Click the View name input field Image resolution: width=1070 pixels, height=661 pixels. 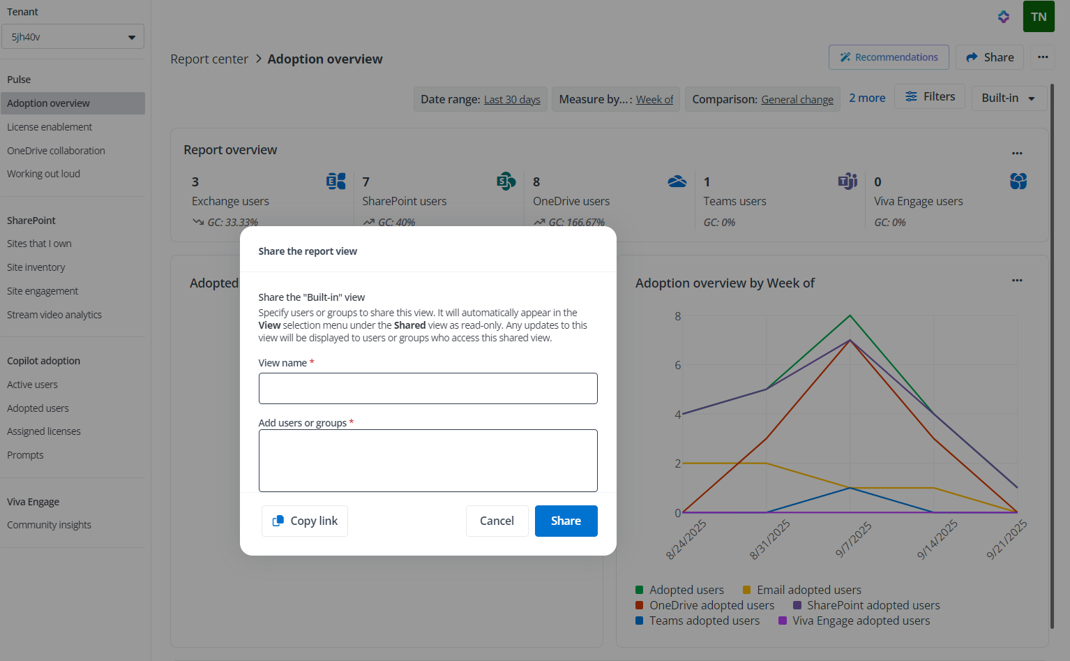coord(428,388)
